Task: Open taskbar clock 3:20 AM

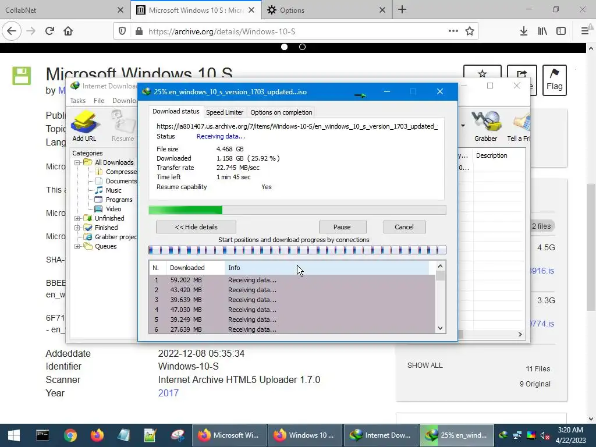Action: point(570,435)
